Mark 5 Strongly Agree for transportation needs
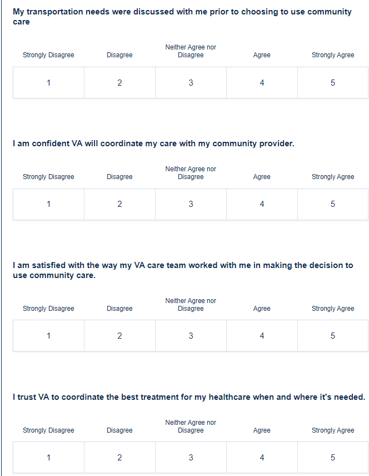 coord(333,83)
